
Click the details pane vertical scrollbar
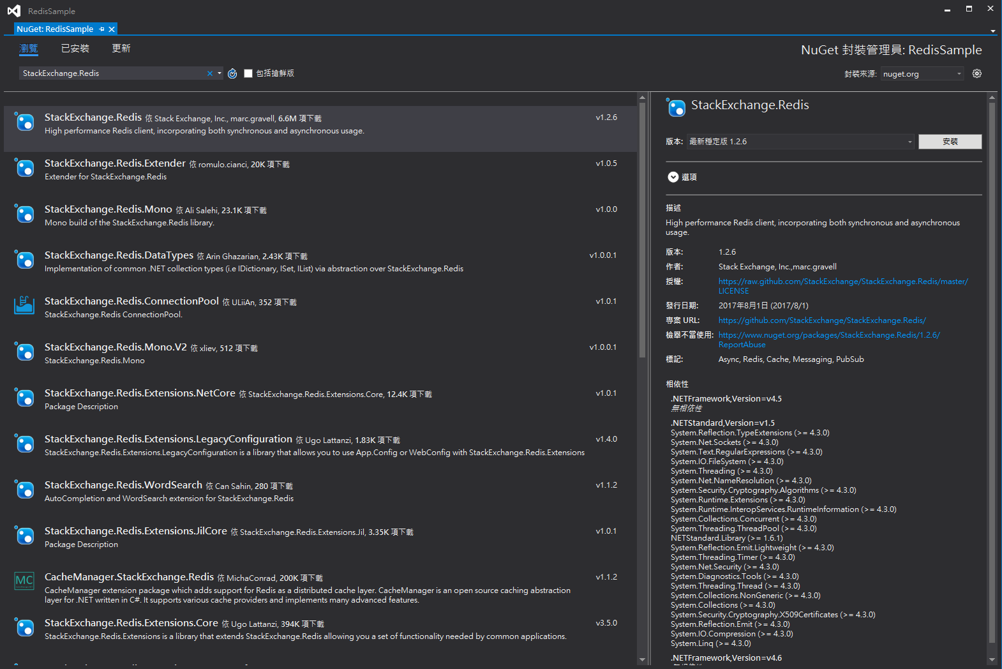coord(992,373)
